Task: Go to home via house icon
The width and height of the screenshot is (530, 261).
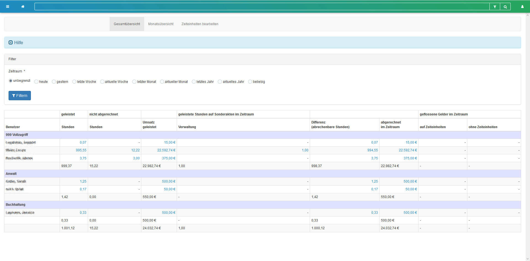Action: point(23,7)
